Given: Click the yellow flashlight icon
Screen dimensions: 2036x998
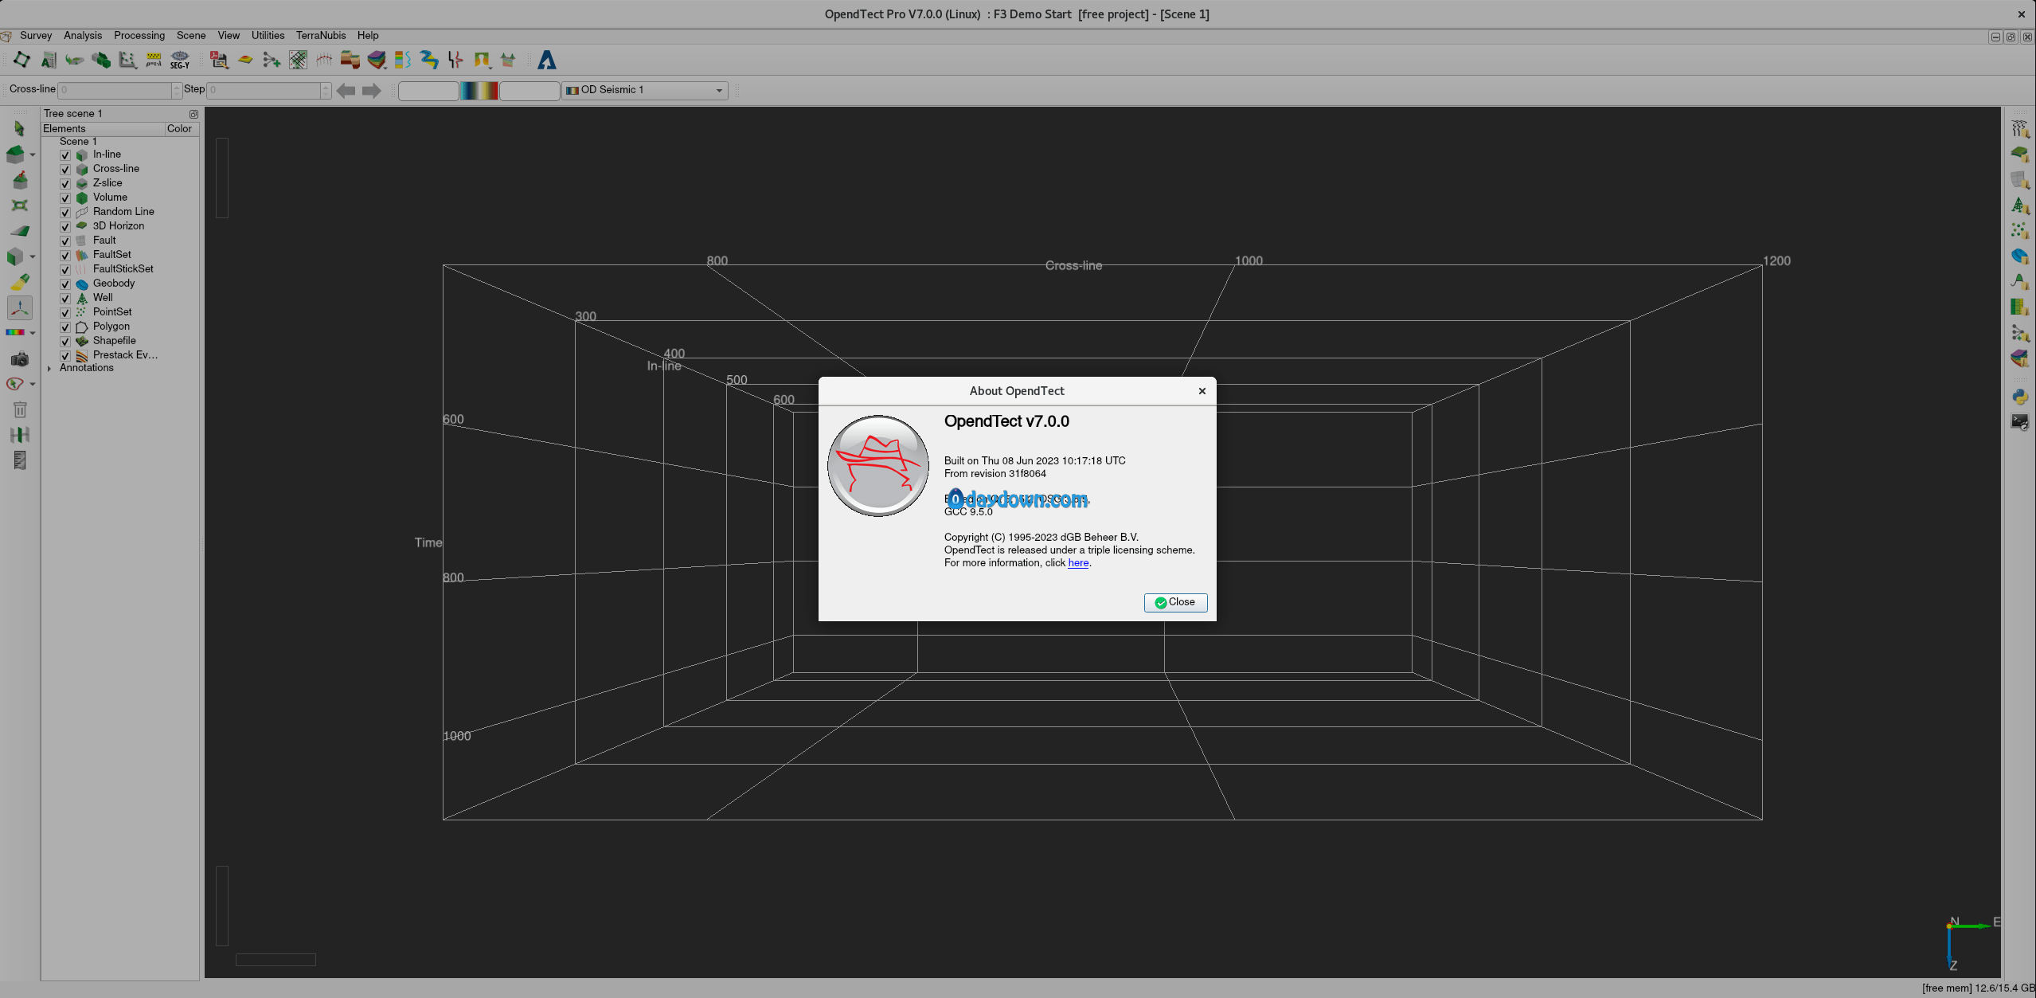Looking at the screenshot, I should tap(20, 282).
